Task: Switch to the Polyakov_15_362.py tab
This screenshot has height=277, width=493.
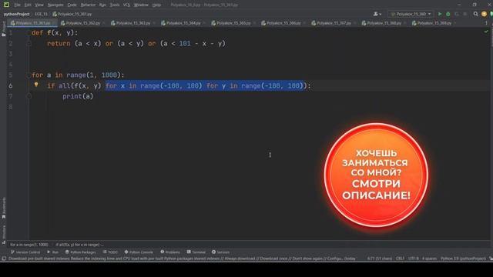Action: point(82,23)
